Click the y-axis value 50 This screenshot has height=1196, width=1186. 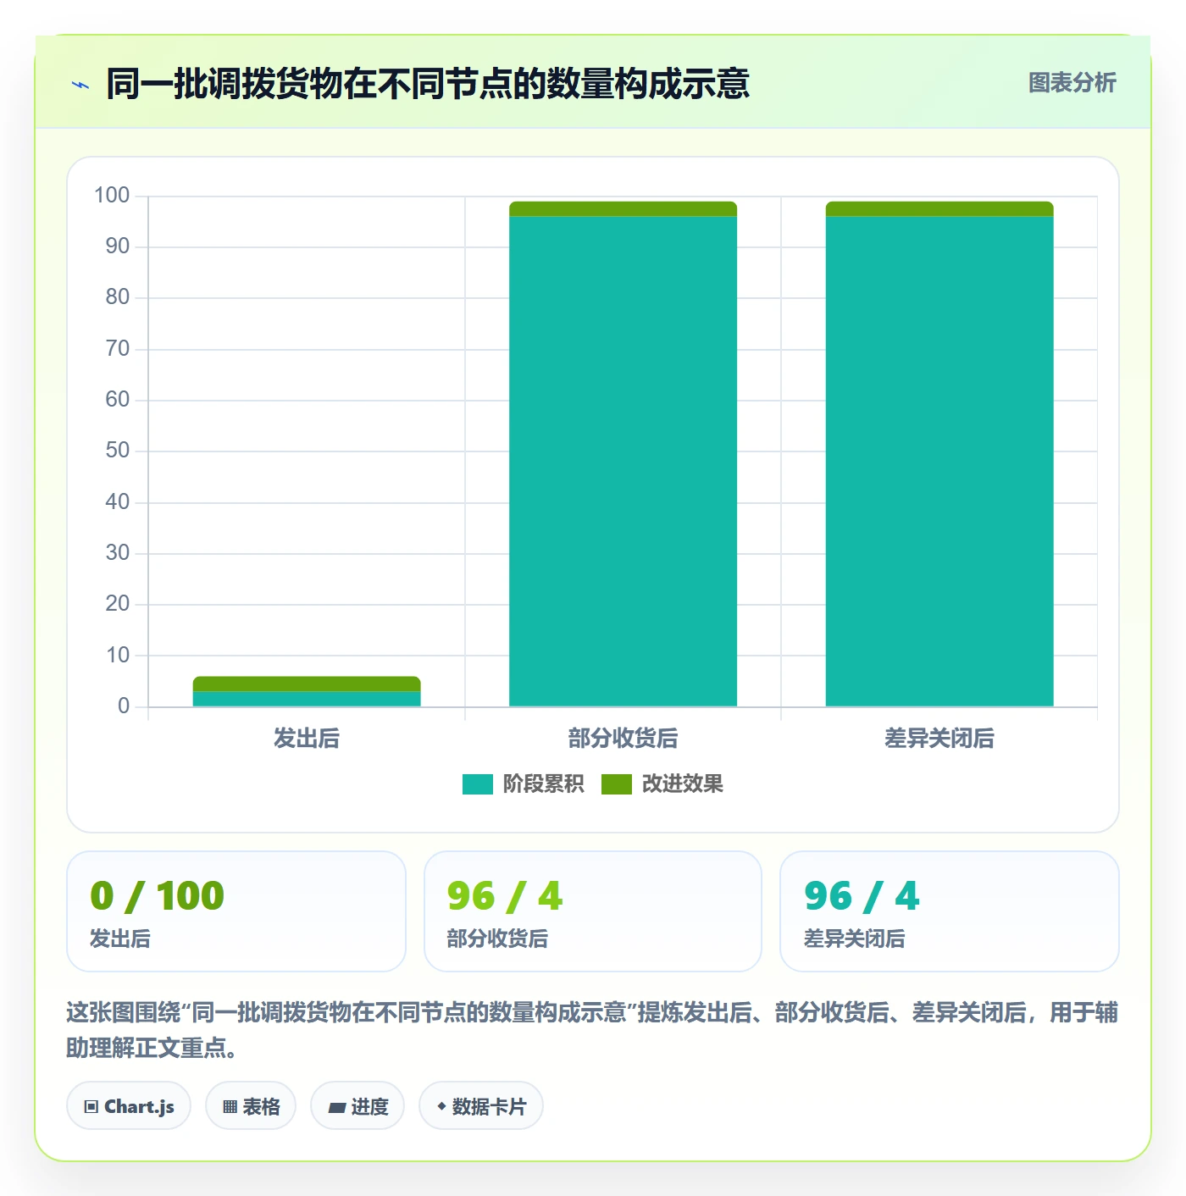[x=118, y=451]
